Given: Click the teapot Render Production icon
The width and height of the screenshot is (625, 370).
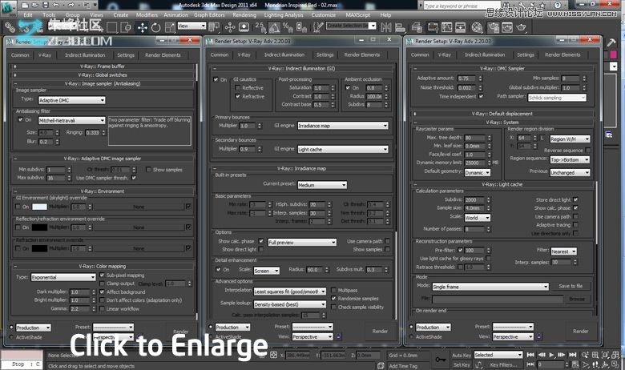Looking at the screenshot, I should (x=521, y=27).
